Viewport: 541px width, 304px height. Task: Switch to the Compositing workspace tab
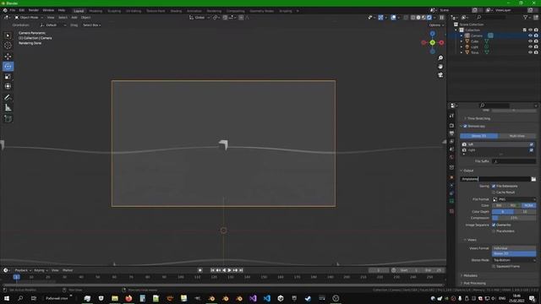point(235,11)
